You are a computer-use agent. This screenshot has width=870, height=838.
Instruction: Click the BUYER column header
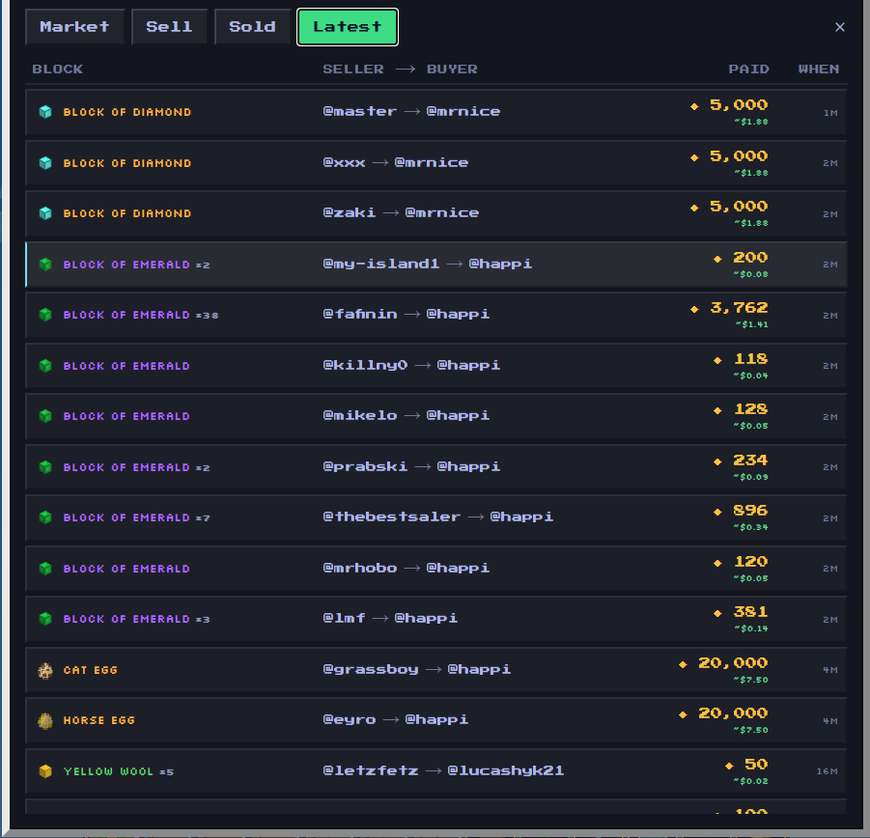[x=452, y=70]
